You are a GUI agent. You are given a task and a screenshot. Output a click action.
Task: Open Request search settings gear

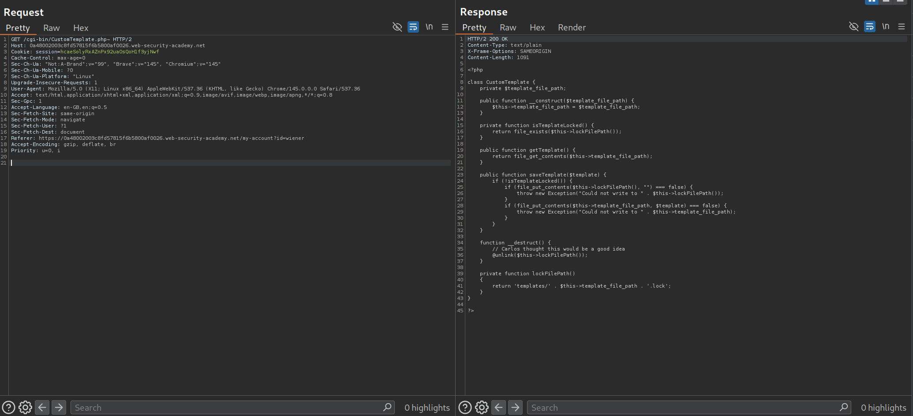tap(25, 407)
